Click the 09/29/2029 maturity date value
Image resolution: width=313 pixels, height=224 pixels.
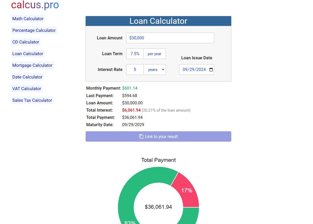[133, 125]
